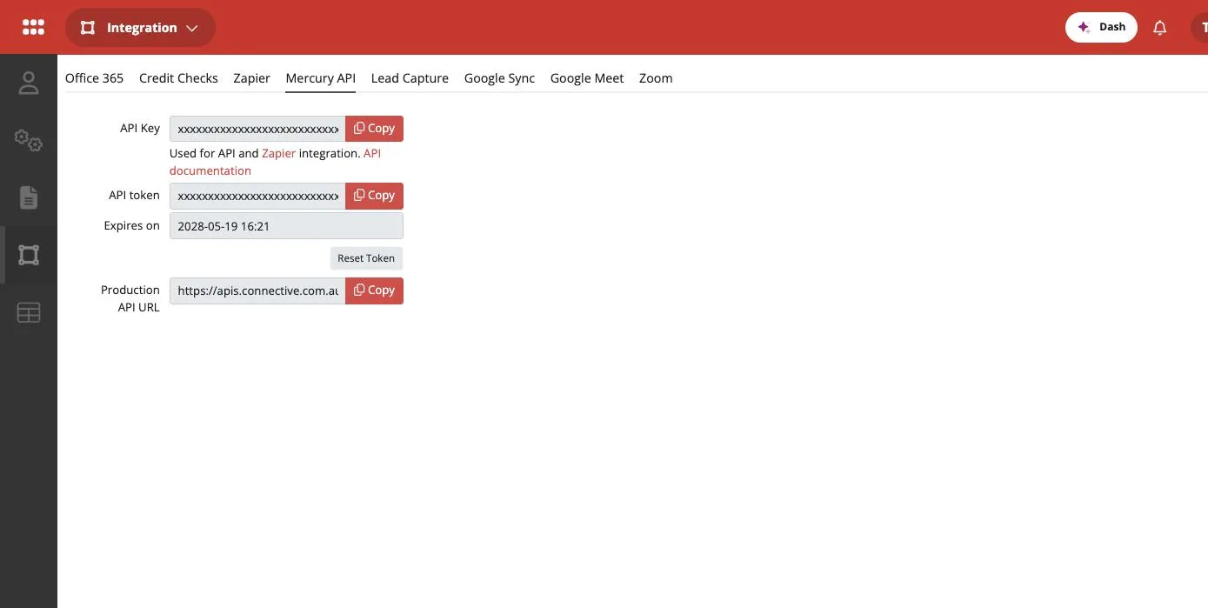Open the settings gears icon in sidebar
The image size is (1208, 608).
(x=29, y=140)
